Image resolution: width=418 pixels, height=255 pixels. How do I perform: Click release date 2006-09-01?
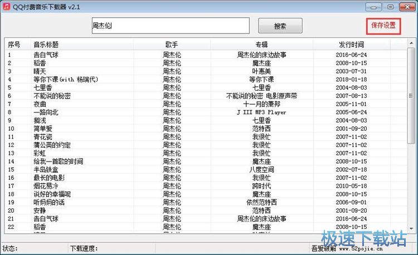(351, 202)
